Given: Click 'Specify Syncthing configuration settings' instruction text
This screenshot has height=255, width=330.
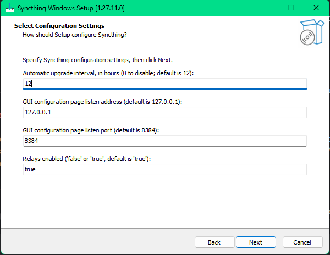Looking at the screenshot, I should click(x=98, y=60).
